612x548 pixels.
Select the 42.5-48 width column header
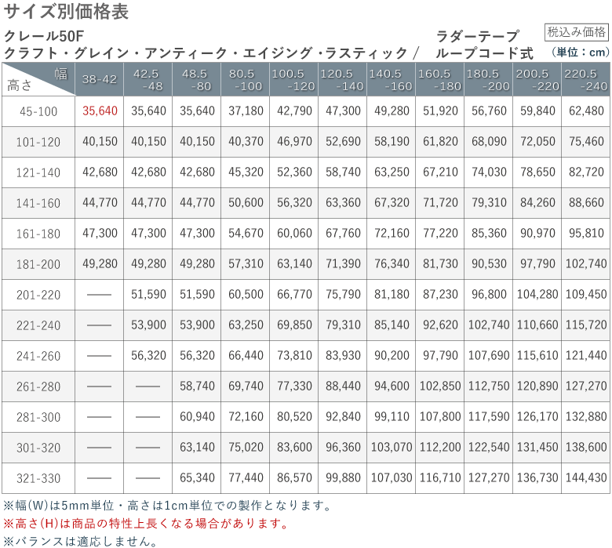148,79
